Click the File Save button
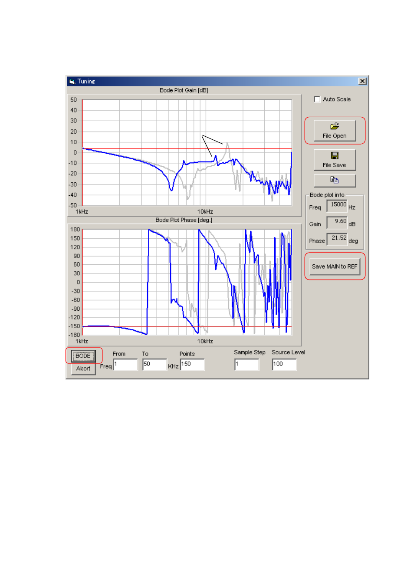 (335, 160)
